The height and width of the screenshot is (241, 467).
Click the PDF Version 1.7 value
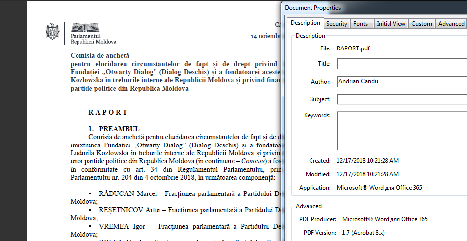[x=363, y=232]
